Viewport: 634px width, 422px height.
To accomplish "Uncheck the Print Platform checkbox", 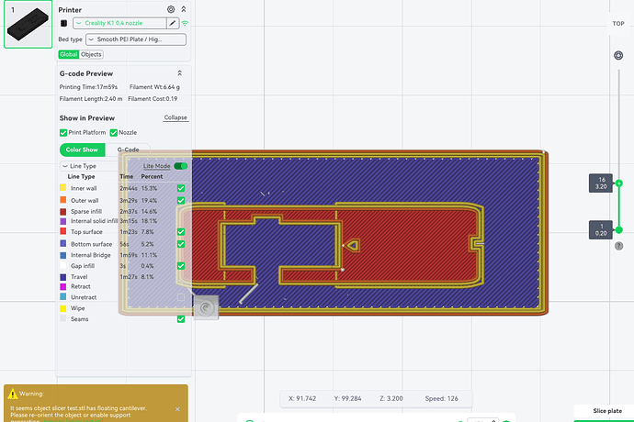I will pos(63,133).
